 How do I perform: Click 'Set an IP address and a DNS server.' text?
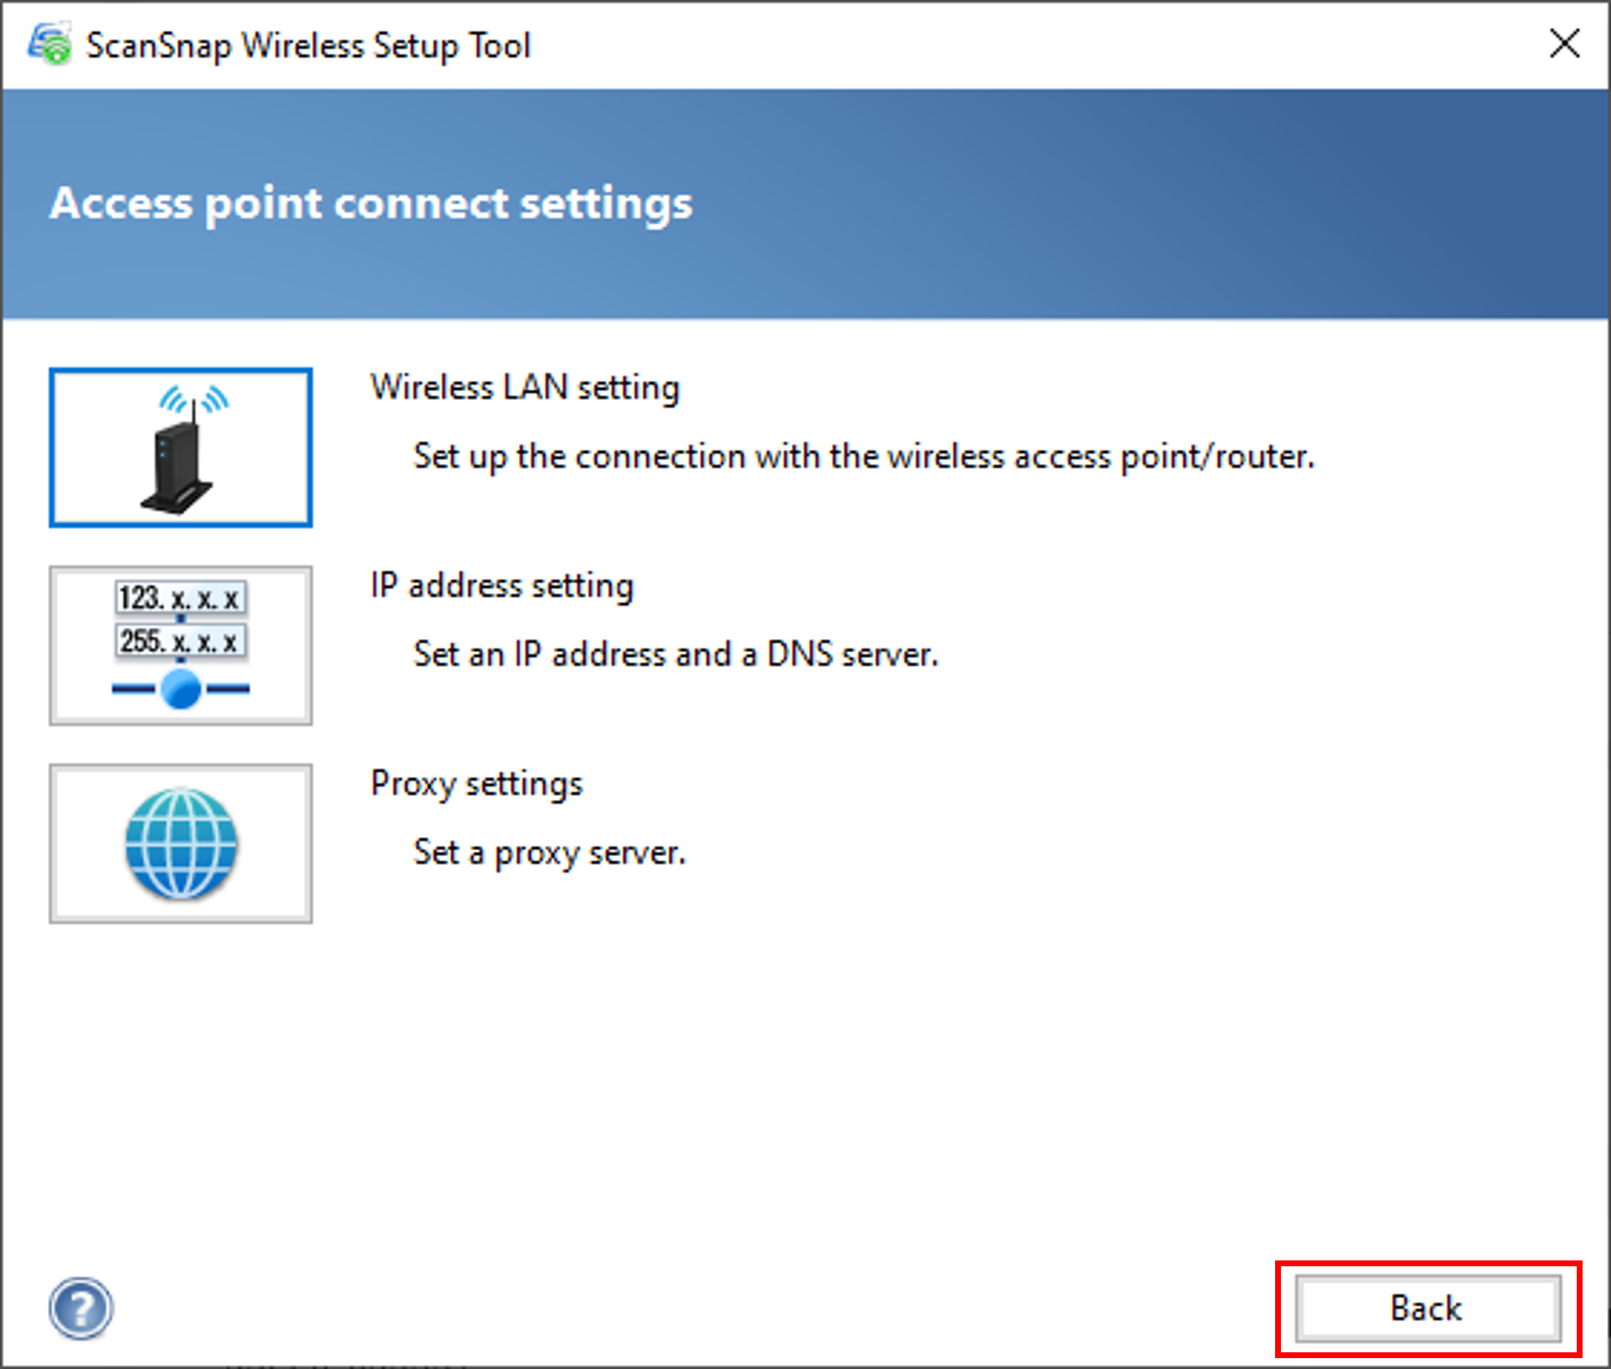pos(676,655)
